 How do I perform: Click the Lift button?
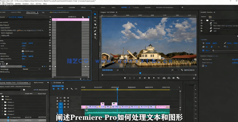tap(164, 78)
